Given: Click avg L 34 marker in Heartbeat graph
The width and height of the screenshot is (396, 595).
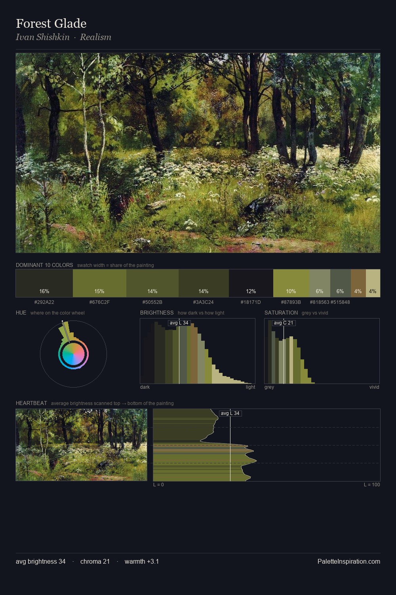Looking at the screenshot, I should pos(230,413).
